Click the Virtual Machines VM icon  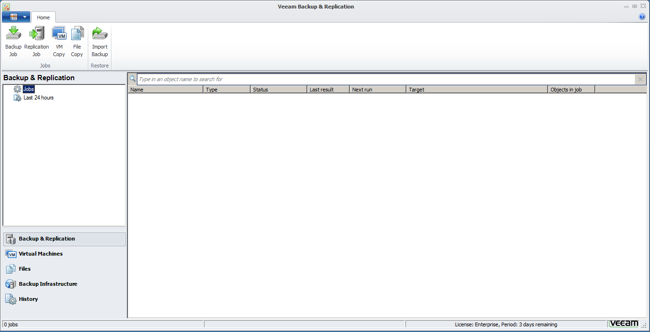(11, 254)
